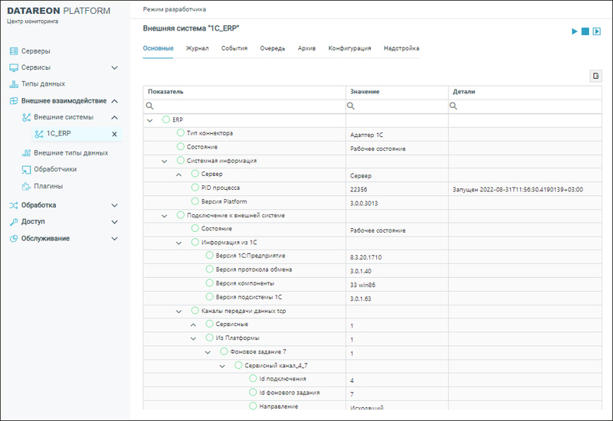
Task: Open Плагины in the sidebar
Action: [x=48, y=186]
